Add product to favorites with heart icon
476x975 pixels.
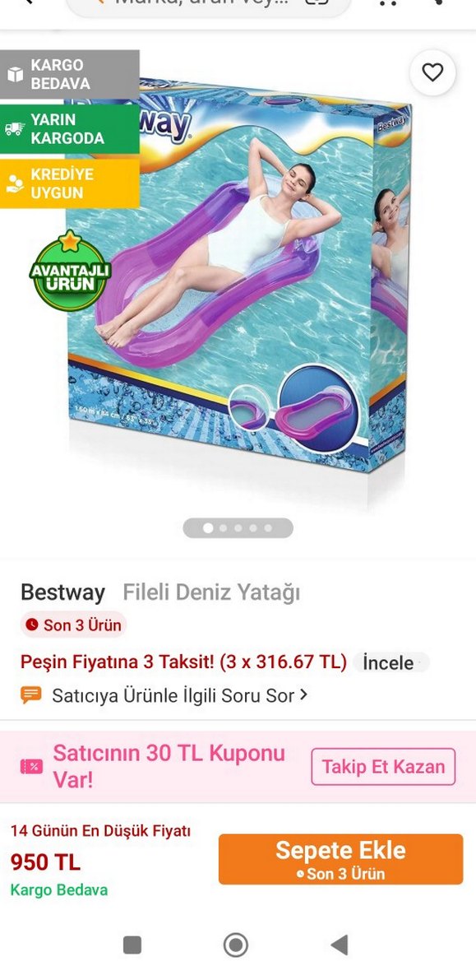(432, 72)
